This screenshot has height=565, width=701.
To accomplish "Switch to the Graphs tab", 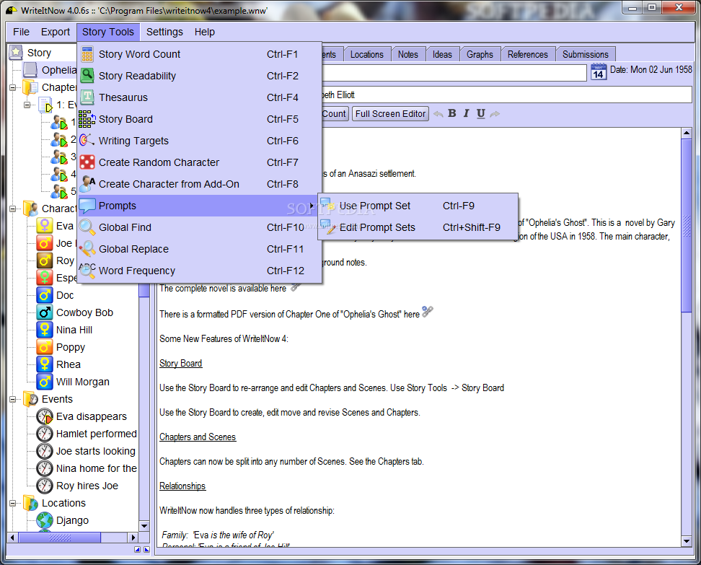I will point(480,54).
